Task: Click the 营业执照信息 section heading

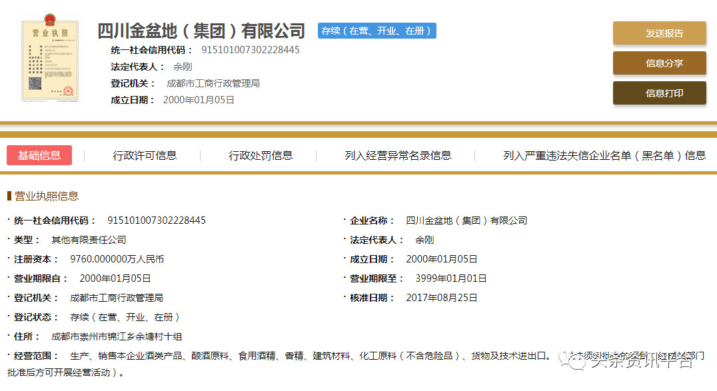Action: (x=47, y=196)
